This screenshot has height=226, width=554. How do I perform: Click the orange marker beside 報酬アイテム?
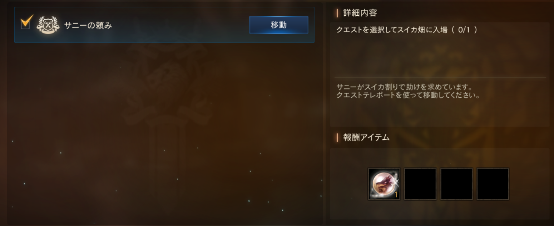(x=337, y=137)
